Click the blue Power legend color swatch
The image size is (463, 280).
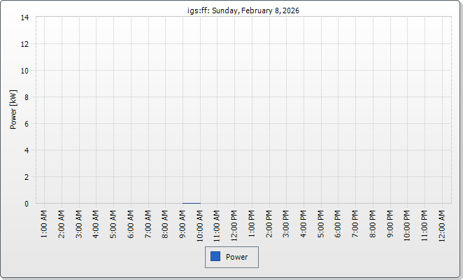(216, 257)
